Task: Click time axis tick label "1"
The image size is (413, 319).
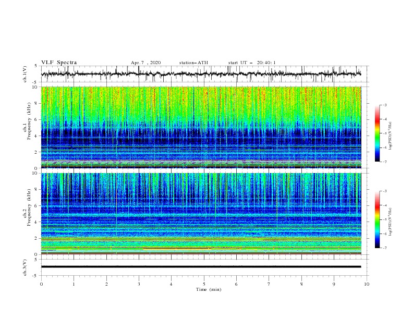Action: (74, 284)
